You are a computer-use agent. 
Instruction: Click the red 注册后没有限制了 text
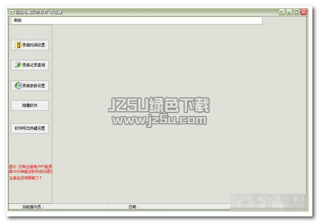tap(25, 178)
